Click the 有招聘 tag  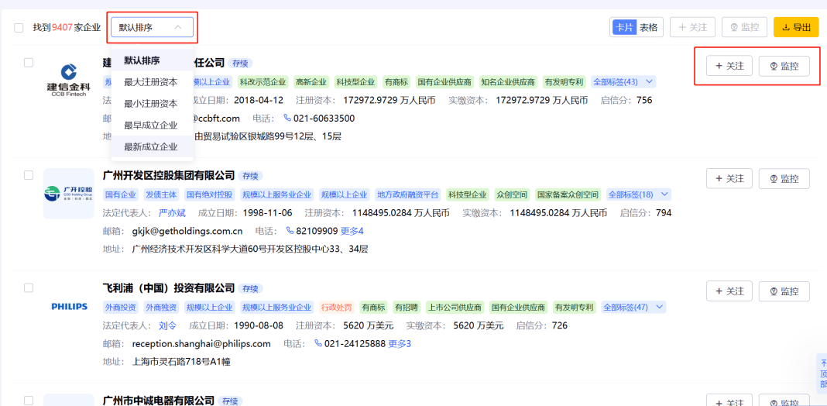[x=407, y=307]
